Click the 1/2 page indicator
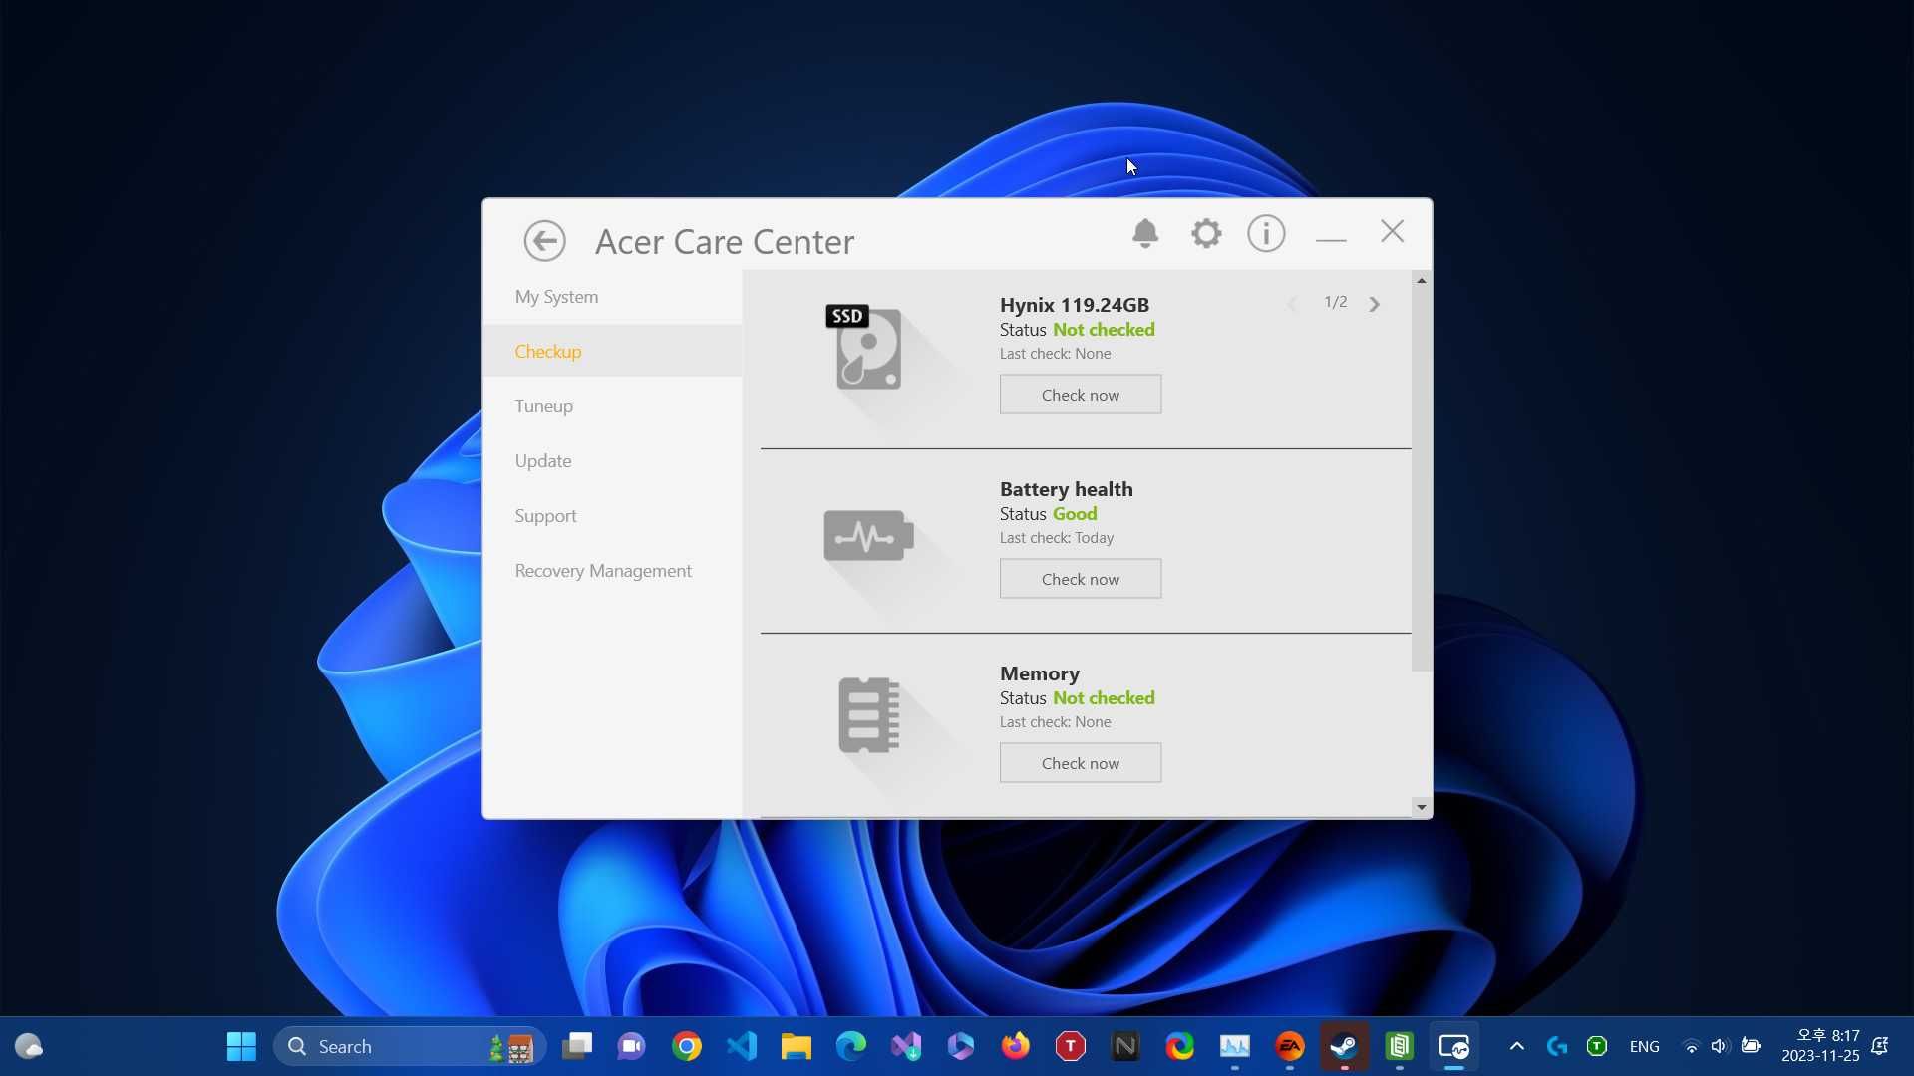1914x1076 pixels. (x=1335, y=302)
